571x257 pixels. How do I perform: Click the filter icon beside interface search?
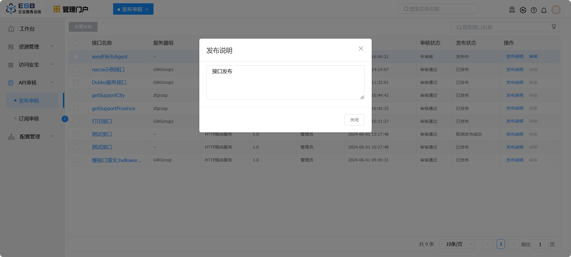tap(554, 27)
